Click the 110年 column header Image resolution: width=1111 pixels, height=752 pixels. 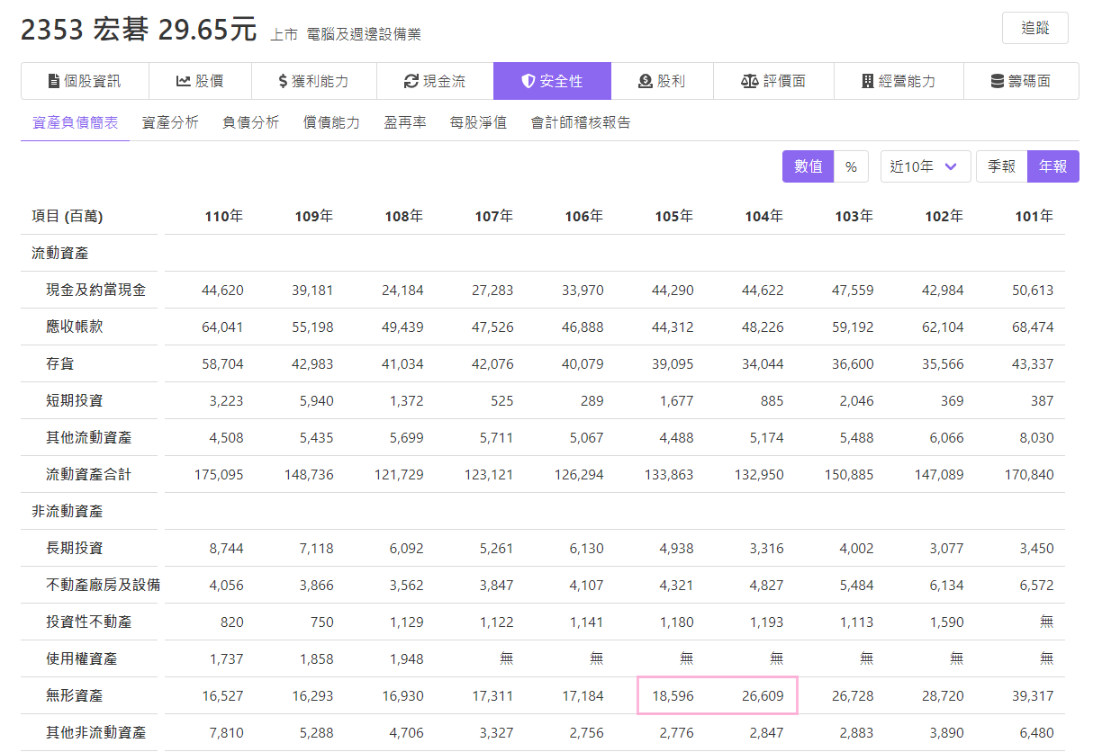tap(224, 216)
